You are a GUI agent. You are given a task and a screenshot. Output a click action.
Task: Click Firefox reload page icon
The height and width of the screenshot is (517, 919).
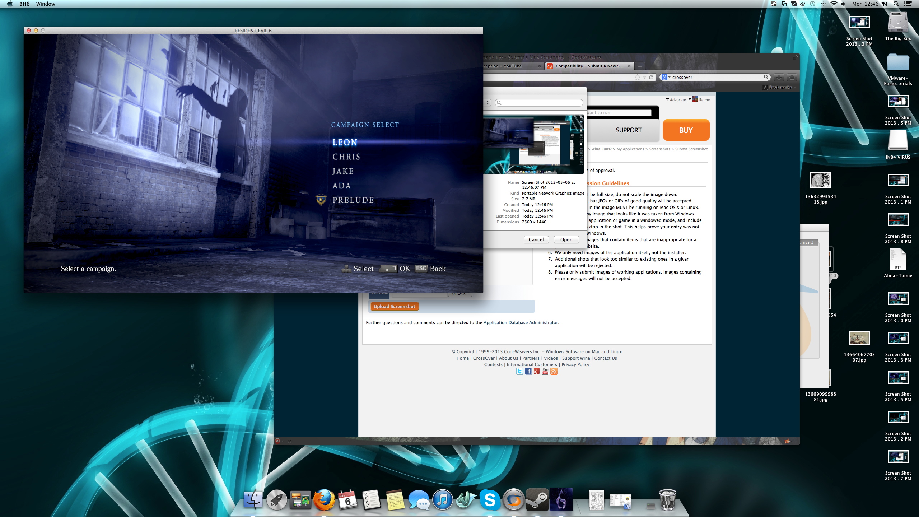tap(651, 77)
